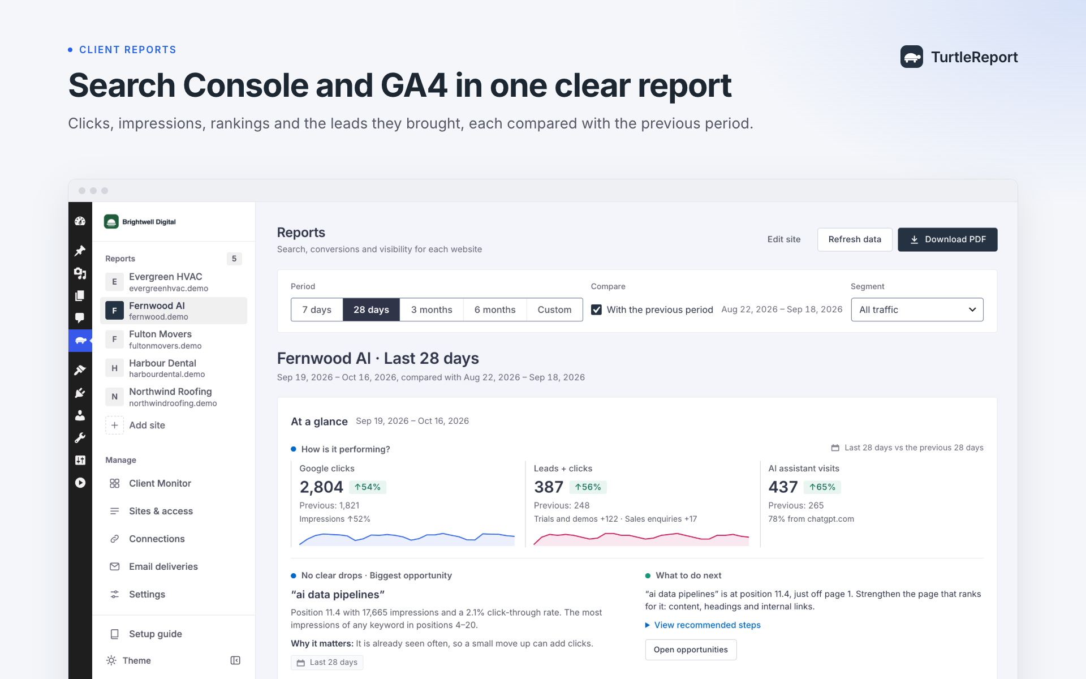Viewport: 1086px width, 679px height.
Task: Click the download arrow icon on Download PDF
Action: coord(914,239)
